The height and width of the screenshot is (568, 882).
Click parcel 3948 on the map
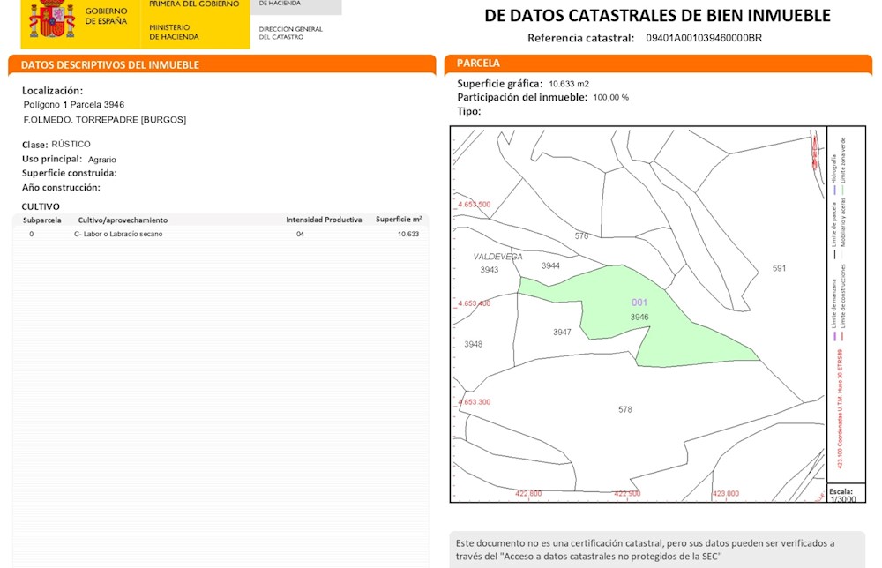point(473,344)
